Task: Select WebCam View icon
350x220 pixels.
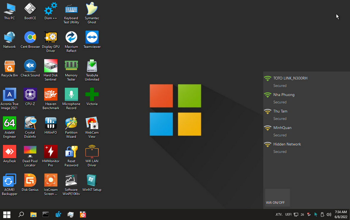Action: coord(92,128)
